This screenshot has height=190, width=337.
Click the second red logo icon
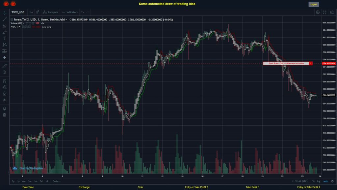click(x=13, y=4)
